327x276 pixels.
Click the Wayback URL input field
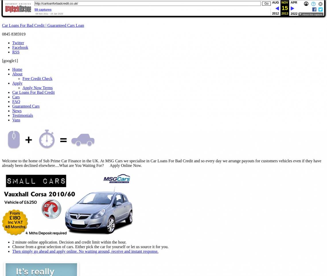147,4
